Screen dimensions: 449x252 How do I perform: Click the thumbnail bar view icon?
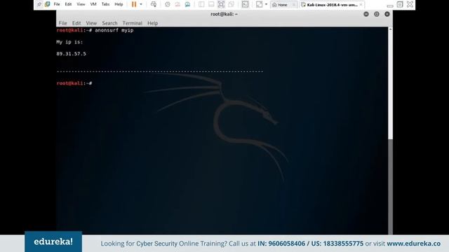(x=211, y=4)
